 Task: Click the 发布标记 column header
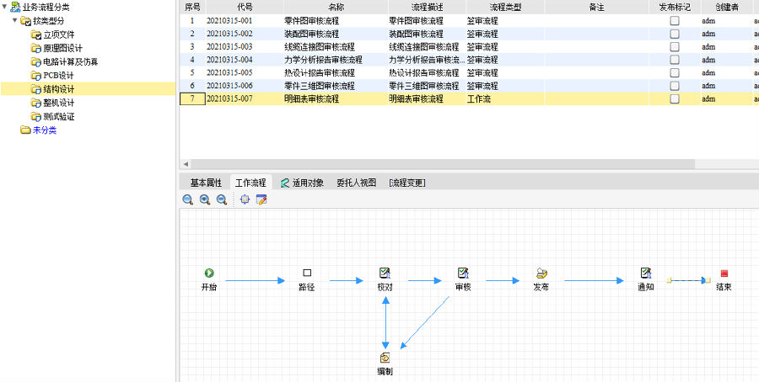coord(675,8)
